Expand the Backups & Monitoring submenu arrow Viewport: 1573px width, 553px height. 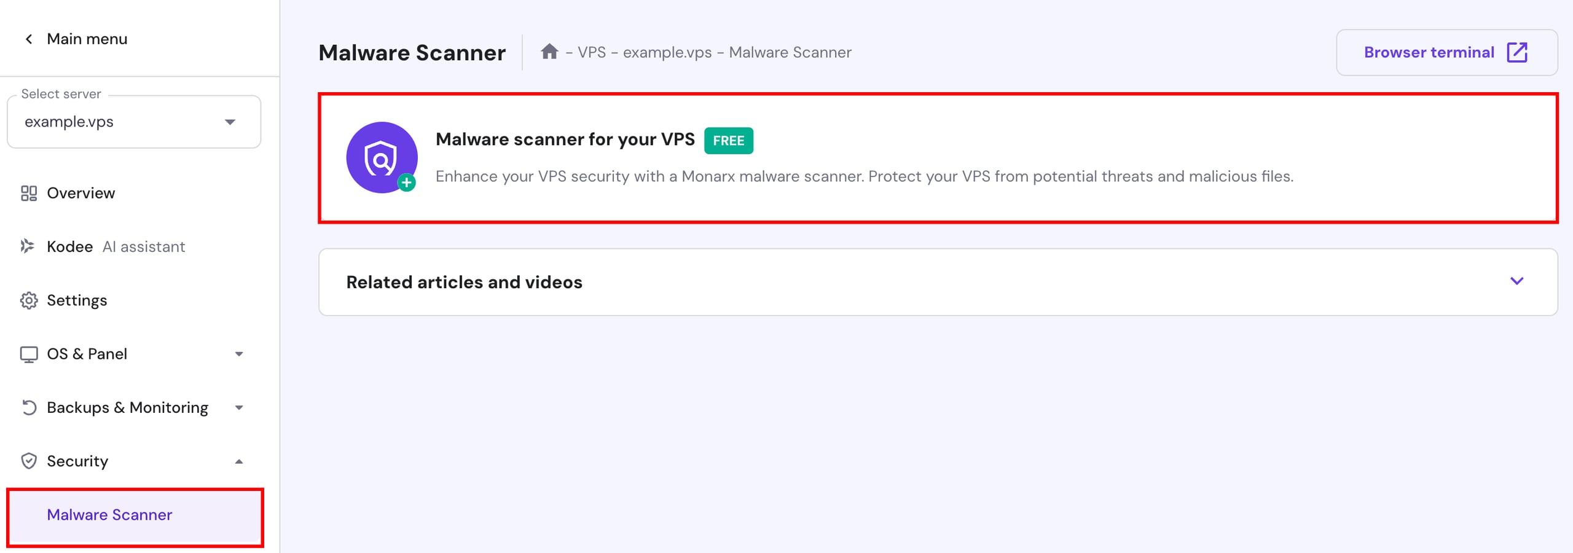point(239,408)
